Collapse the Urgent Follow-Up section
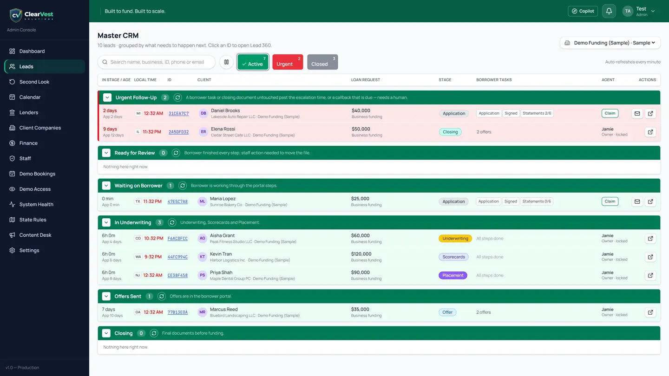 (x=107, y=97)
